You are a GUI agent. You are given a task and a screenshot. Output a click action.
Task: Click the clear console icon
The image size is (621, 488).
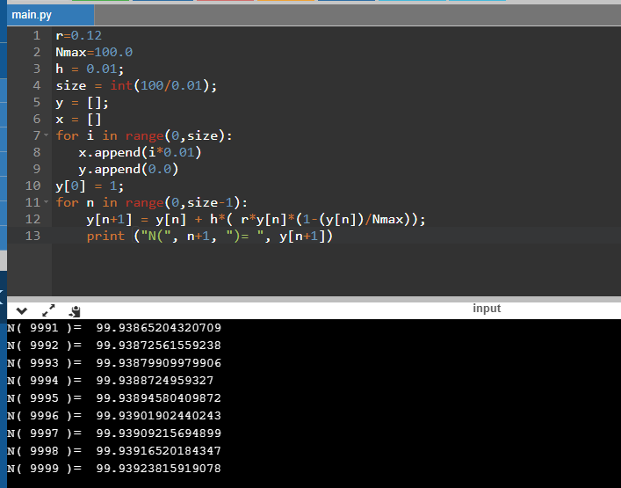[75, 311]
